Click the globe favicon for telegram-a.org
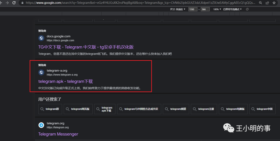Screen dimensions: 280x141 41,72
